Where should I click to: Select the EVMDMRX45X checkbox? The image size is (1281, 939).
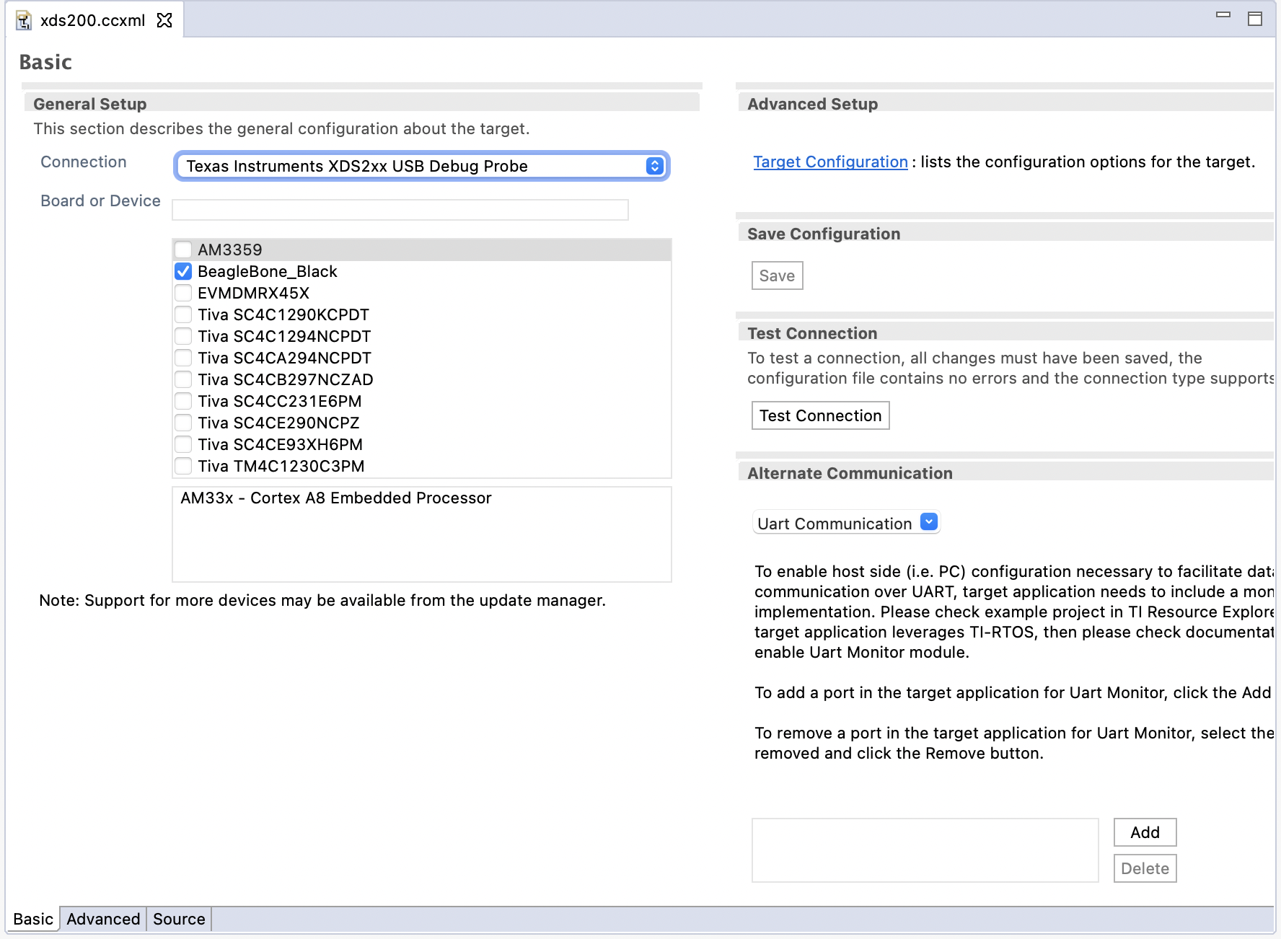pos(184,293)
